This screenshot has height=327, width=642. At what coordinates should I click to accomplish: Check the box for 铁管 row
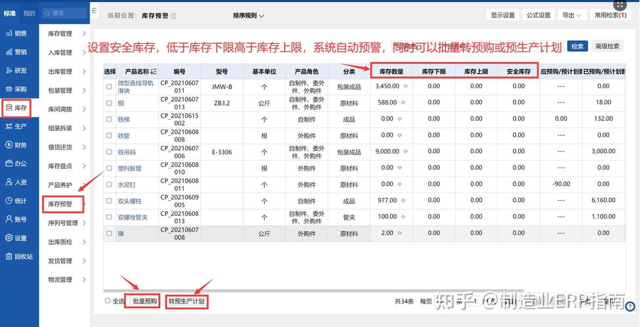[109, 135]
